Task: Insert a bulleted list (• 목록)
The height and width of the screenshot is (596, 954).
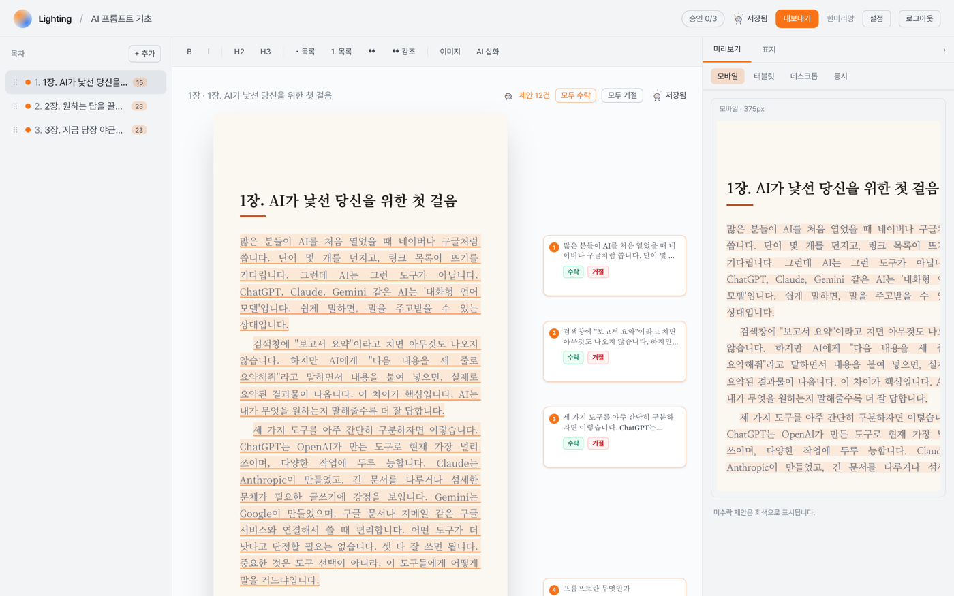Action: click(305, 52)
